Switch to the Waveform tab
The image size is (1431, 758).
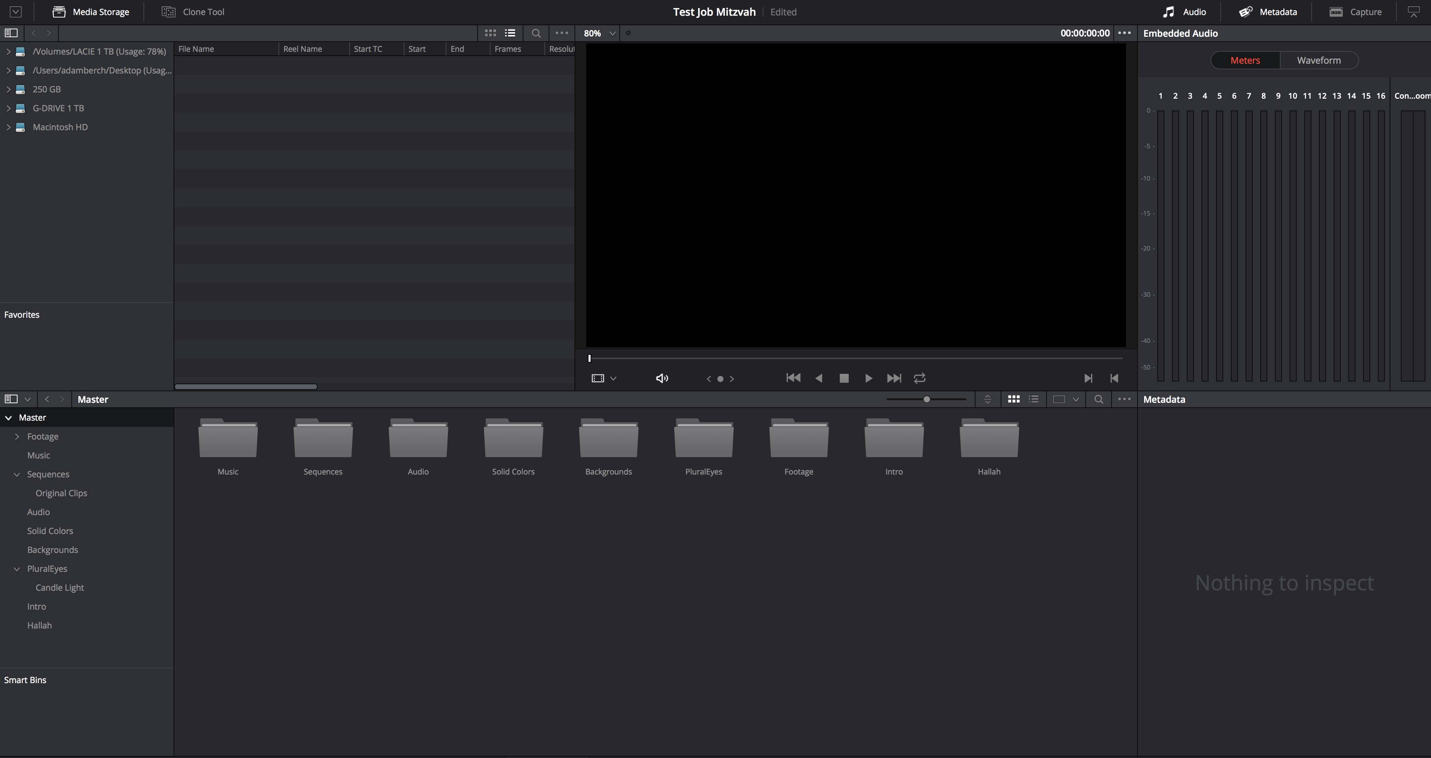(x=1319, y=60)
